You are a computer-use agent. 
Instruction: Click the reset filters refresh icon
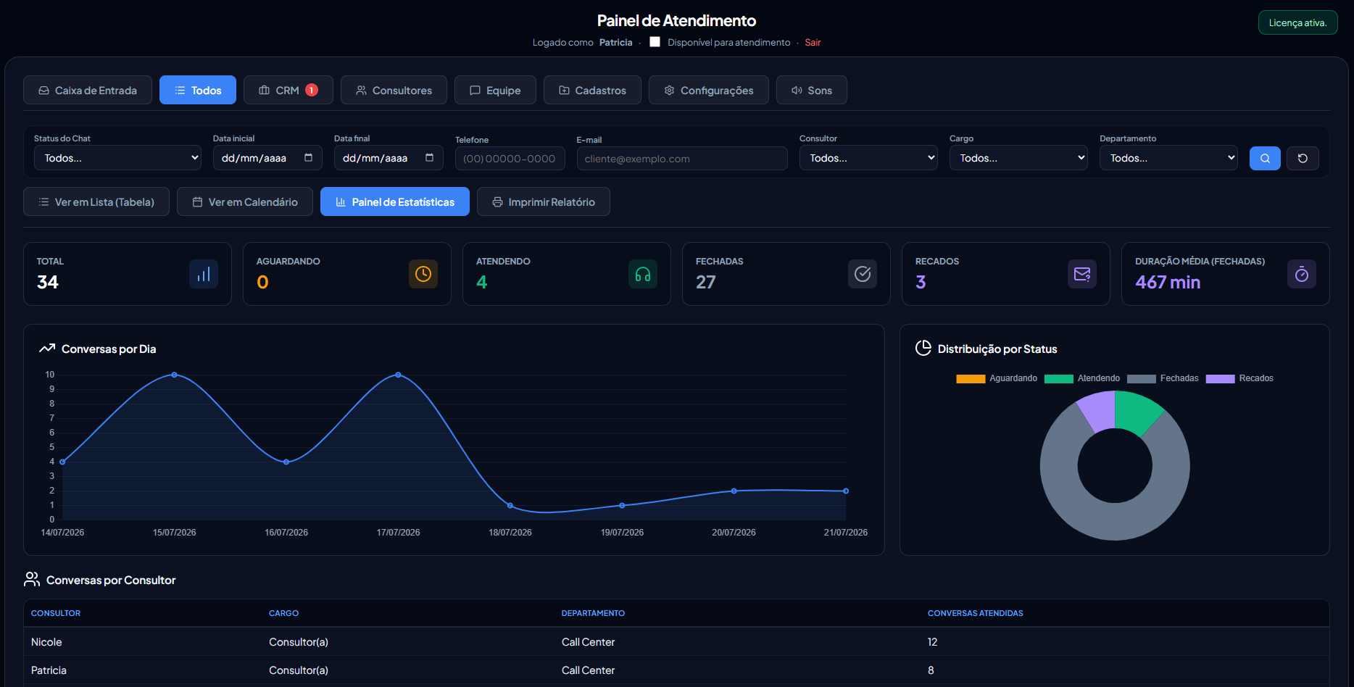click(1303, 158)
